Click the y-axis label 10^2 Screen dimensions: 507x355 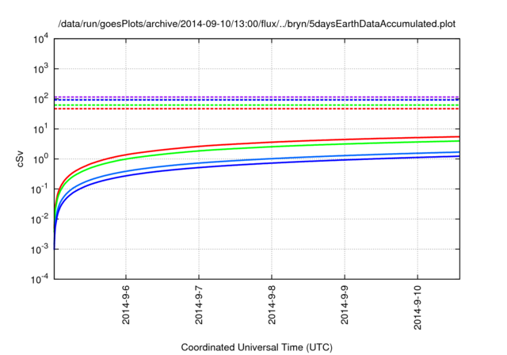coord(41,99)
